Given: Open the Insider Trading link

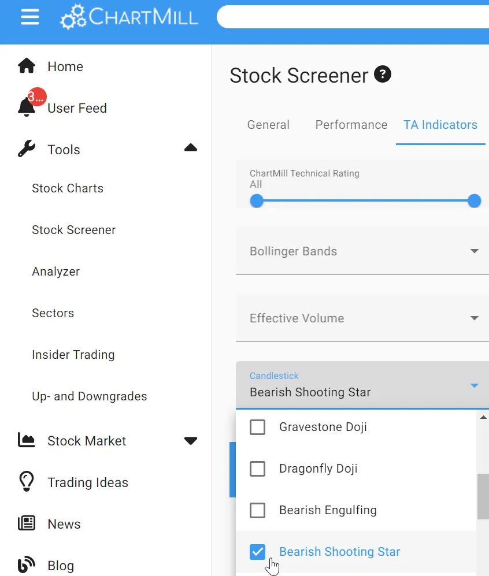Looking at the screenshot, I should point(73,355).
